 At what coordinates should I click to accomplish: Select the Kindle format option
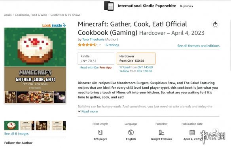pyautogui.click(x=96, y=59)
